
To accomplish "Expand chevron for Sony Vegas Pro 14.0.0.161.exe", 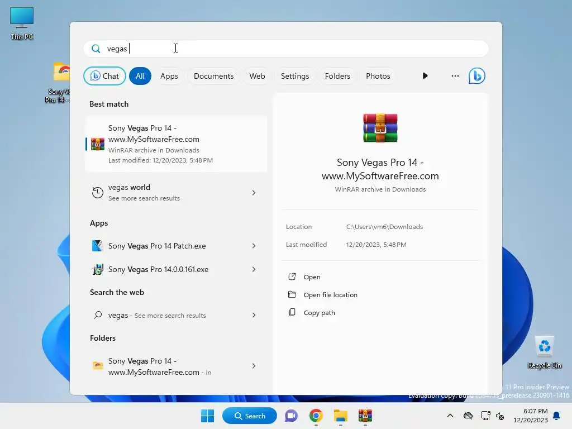I will tap(254, 269).
